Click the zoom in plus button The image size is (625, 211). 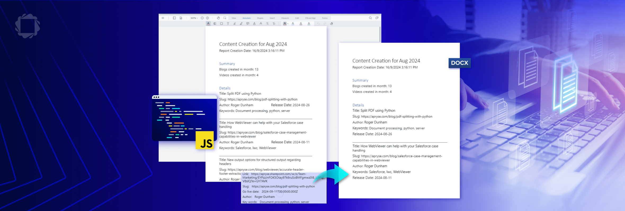[x=207, y=18]
